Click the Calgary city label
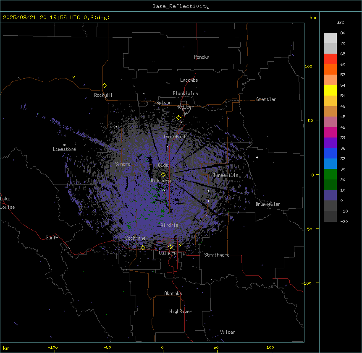Viewport: 362px width, 353px height. coord(168,253)
